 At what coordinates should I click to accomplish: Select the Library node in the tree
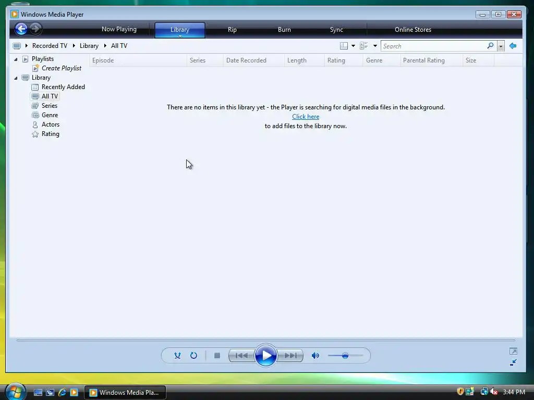tap(41, 78)
